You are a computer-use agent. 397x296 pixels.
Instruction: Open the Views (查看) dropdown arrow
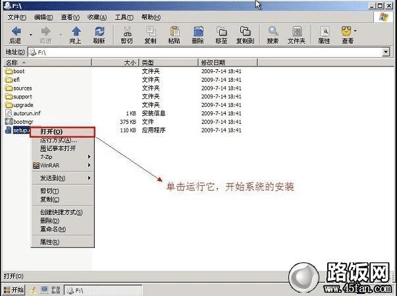(x=356, y=31)
